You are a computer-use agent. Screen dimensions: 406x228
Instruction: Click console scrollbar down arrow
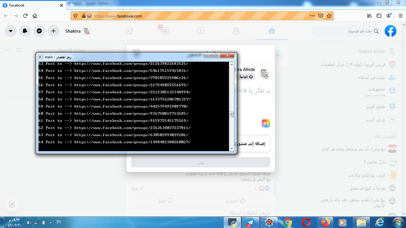pyautogui.click(x=232, y=148)
